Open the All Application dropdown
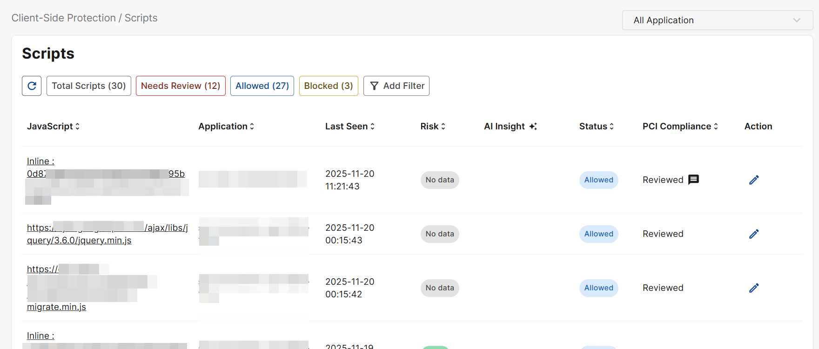 click(717, 20)
